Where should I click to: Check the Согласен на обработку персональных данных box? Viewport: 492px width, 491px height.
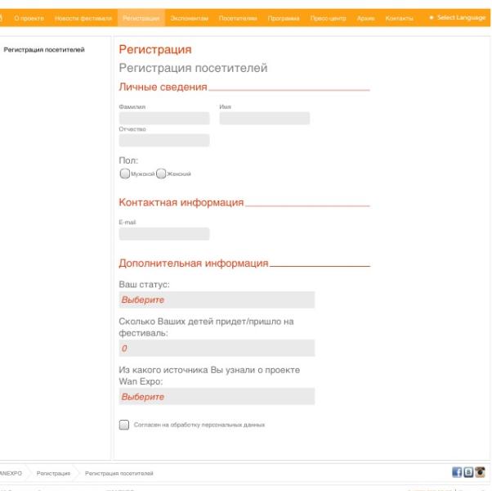(124, 425)
